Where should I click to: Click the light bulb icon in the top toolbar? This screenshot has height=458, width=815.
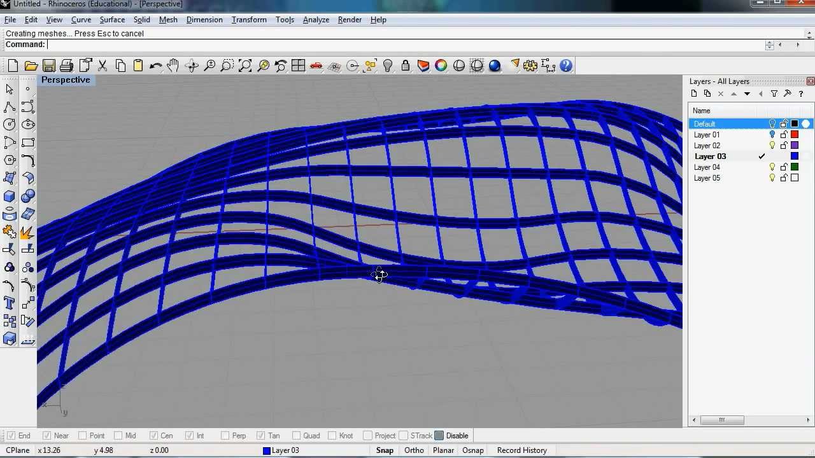pos(388,66)
